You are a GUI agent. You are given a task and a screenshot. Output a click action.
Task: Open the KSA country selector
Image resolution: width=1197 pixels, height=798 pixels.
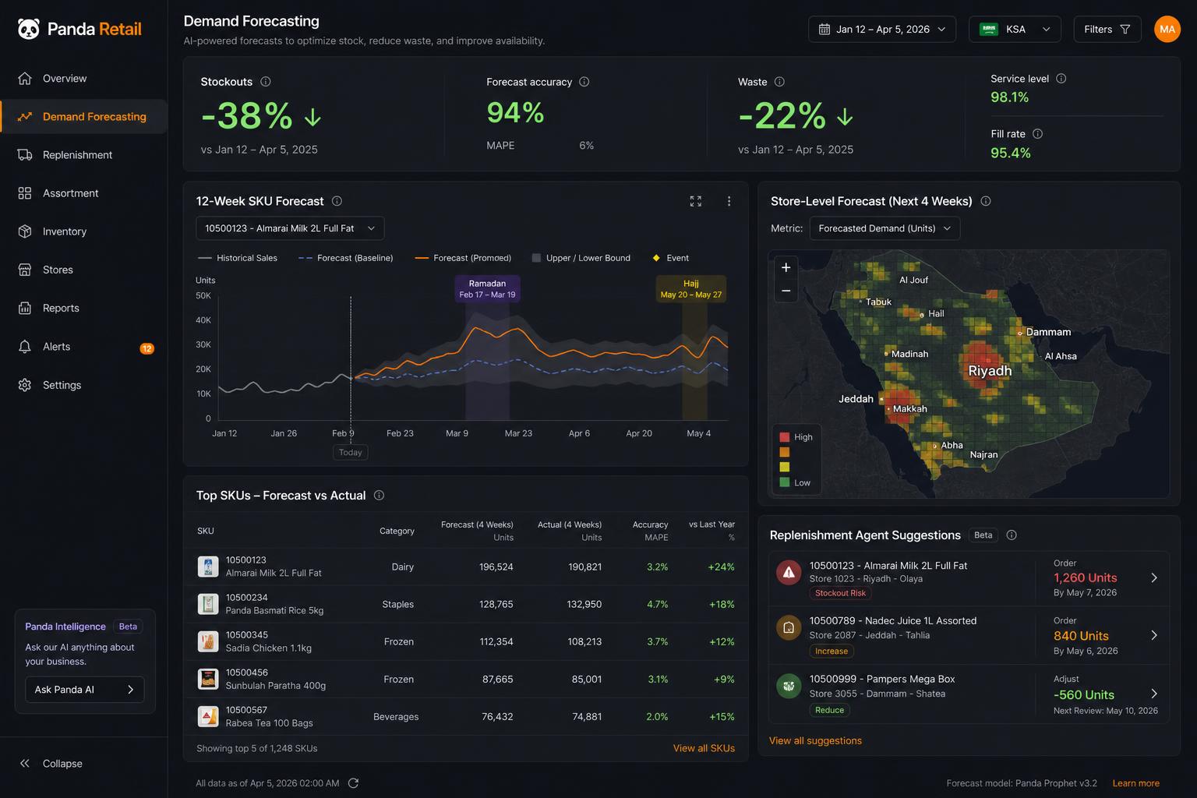pyautogui.click(x=1015, y=30)
